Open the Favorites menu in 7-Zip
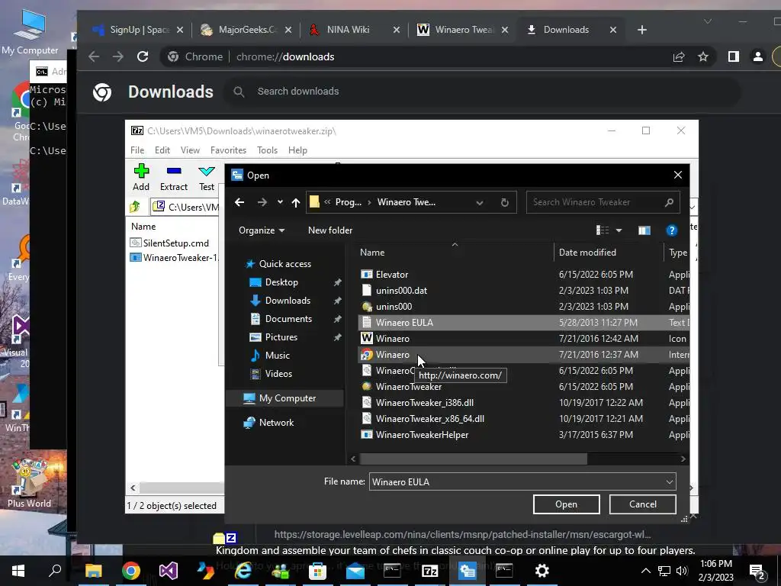Screen dimensions: 781x586 (x=228, y=150)
